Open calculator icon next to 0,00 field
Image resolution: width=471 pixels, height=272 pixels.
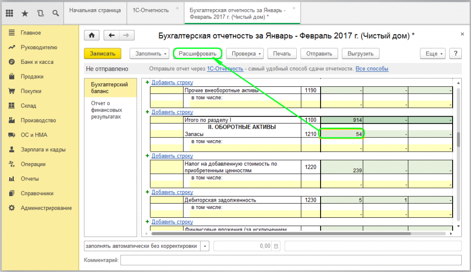(276, 246)
